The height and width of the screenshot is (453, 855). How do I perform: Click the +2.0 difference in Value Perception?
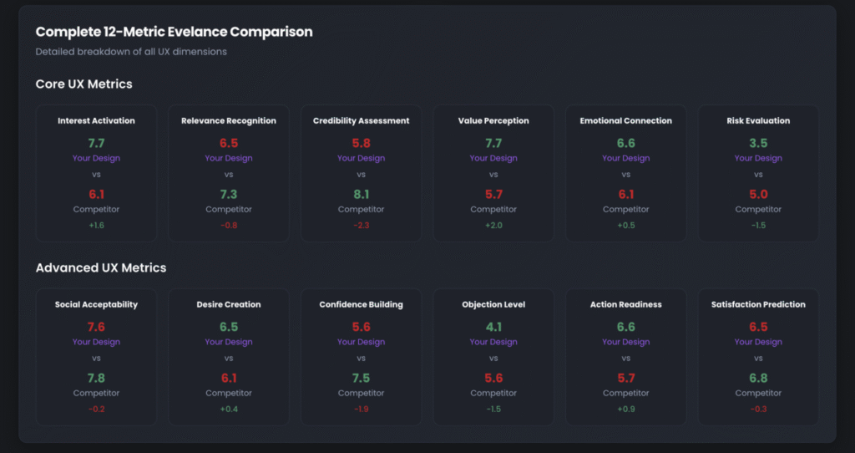[x=493, y=226]
